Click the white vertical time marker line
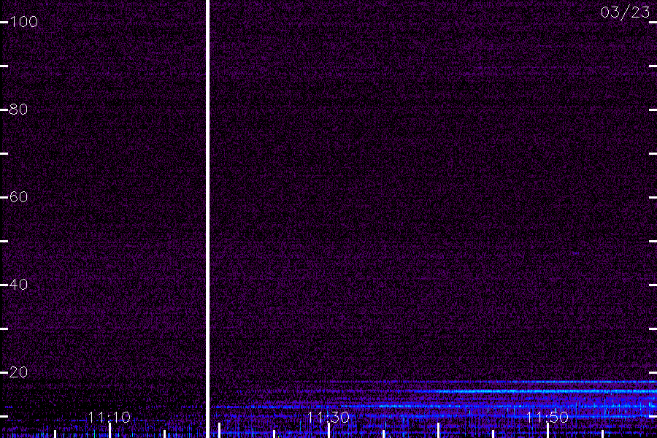Image resolution: width=657 pixels, height=438 pixels. [x=207, y=219]
